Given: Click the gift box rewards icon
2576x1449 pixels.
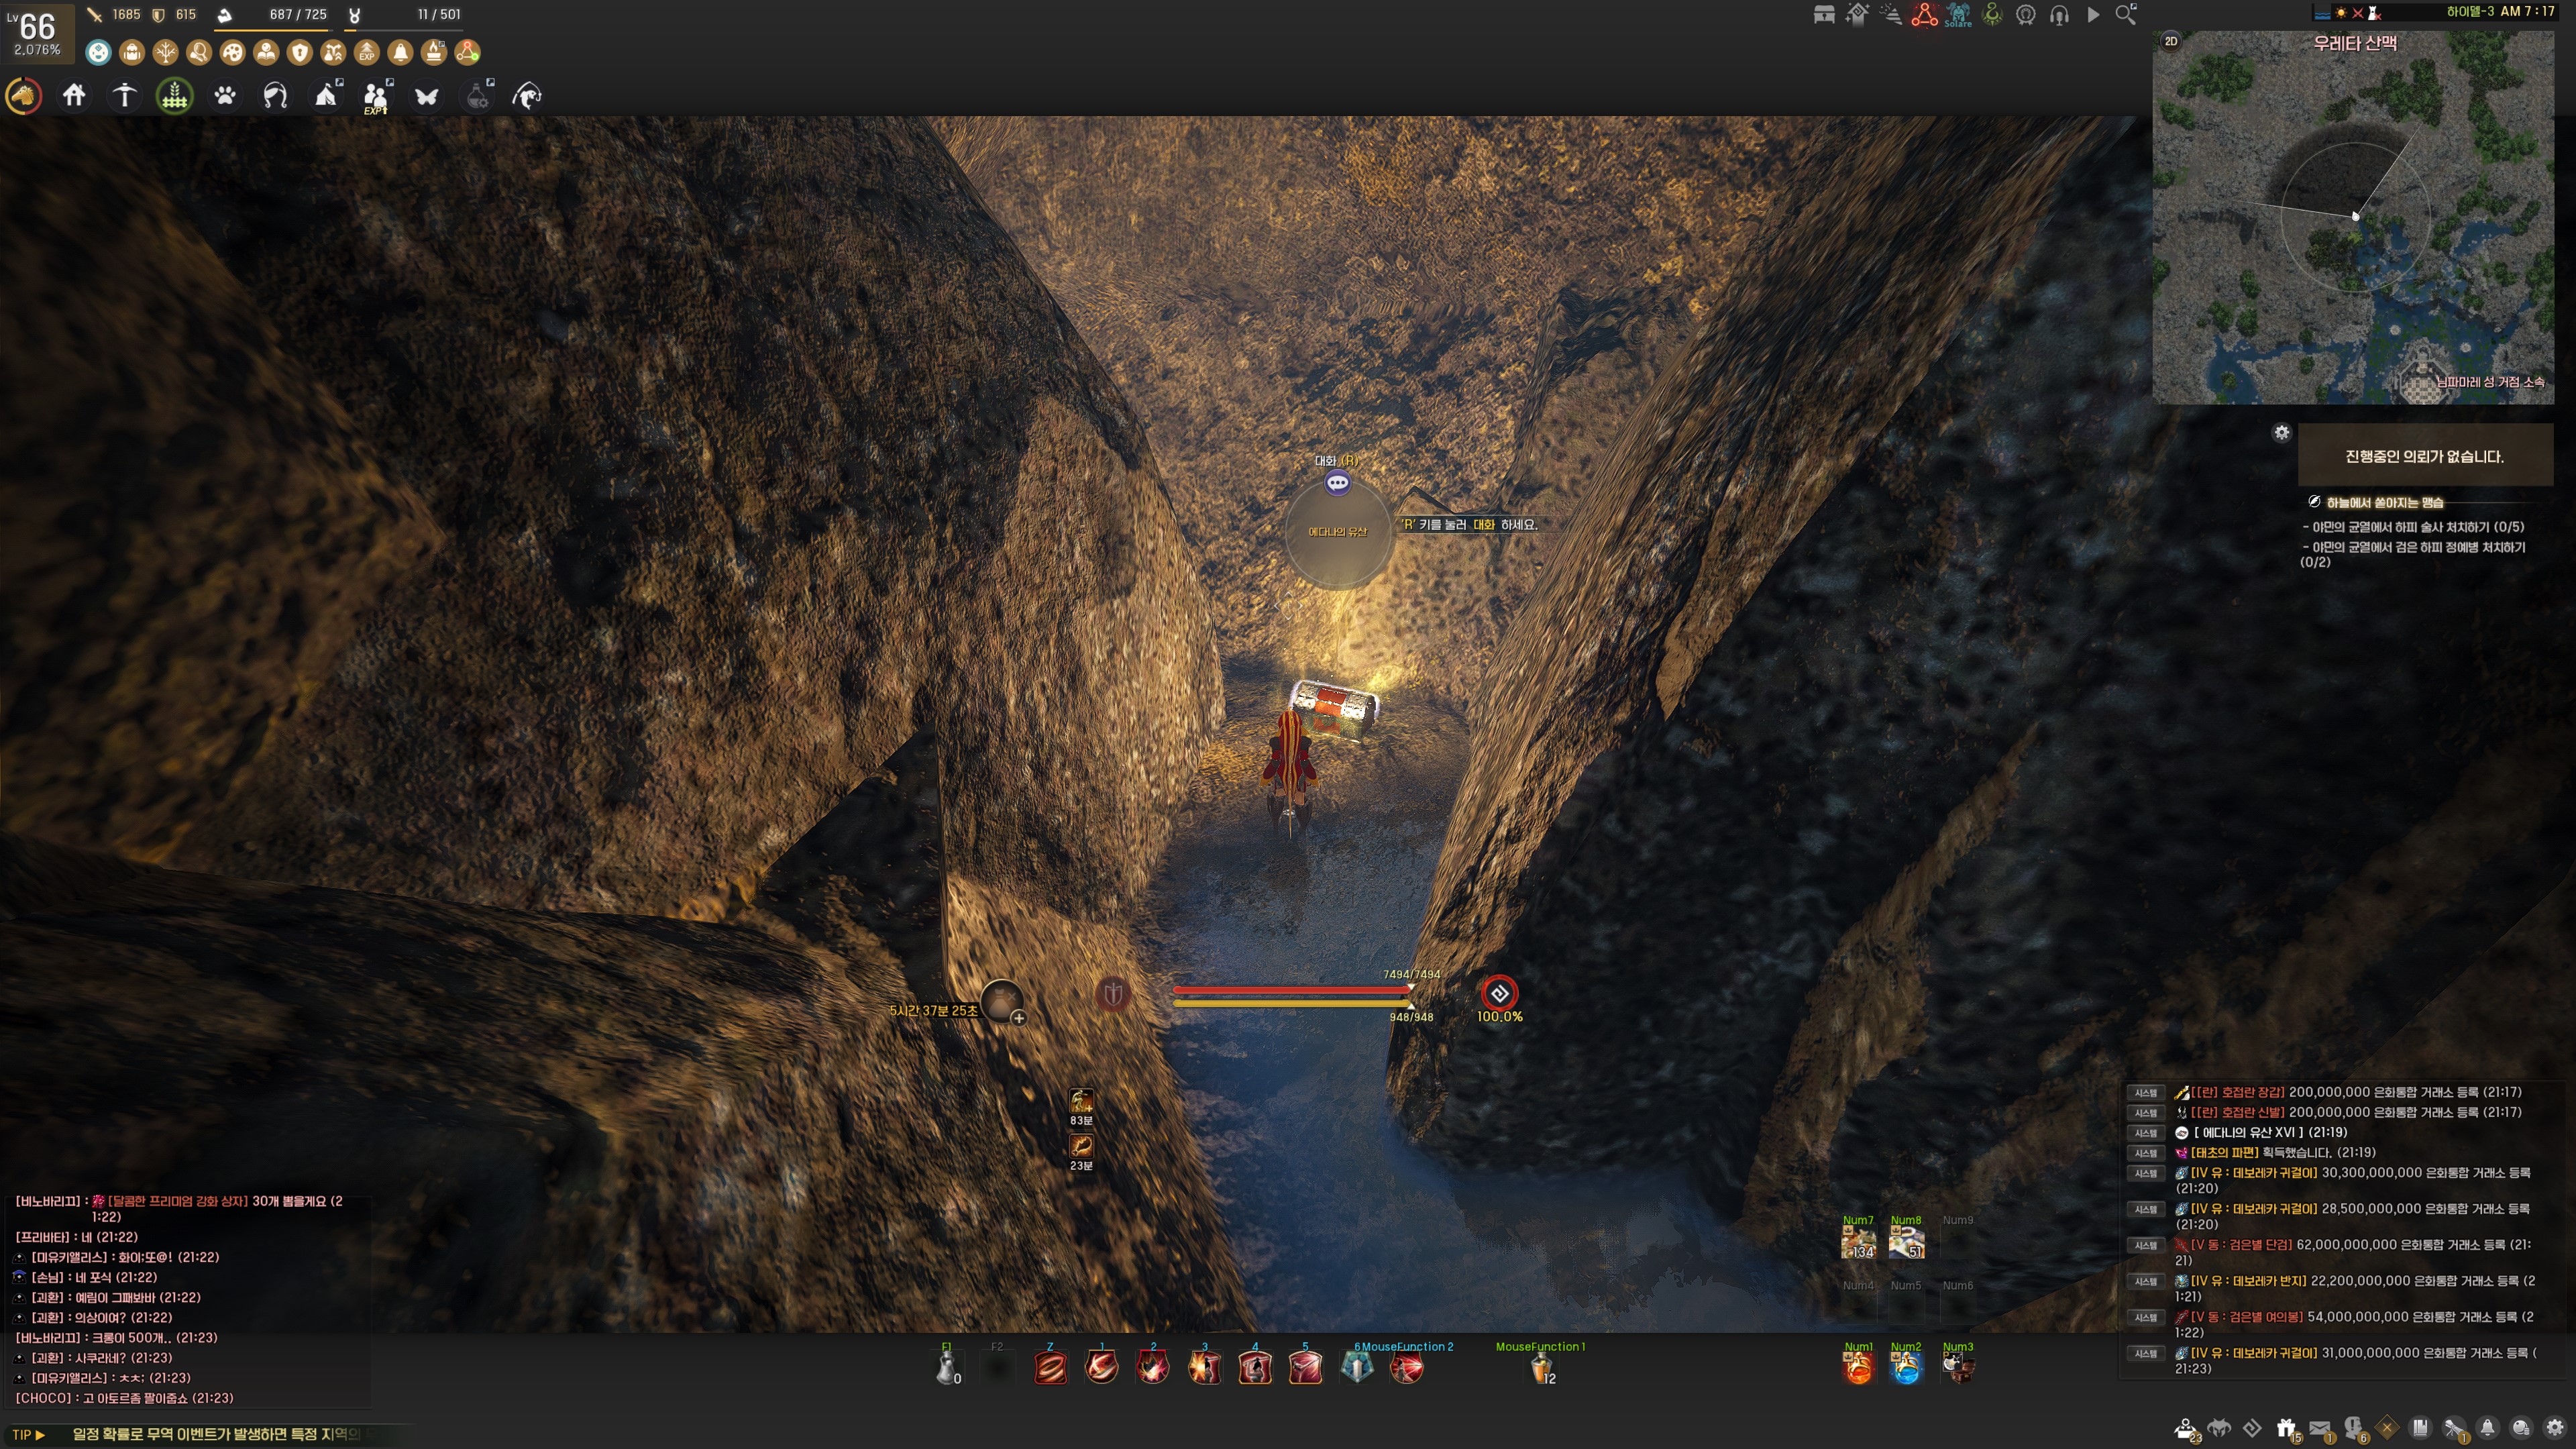Looking at the screenshot, I should click(2286, 1428).
